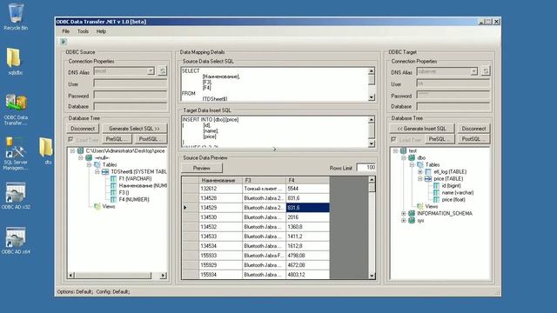Launch SQL Server Management shortcut
Viewport: 557px width, 313px height.
click(15, 154)
